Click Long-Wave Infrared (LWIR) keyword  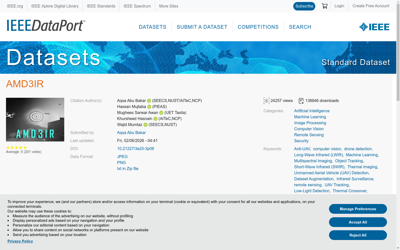point(318,155)
